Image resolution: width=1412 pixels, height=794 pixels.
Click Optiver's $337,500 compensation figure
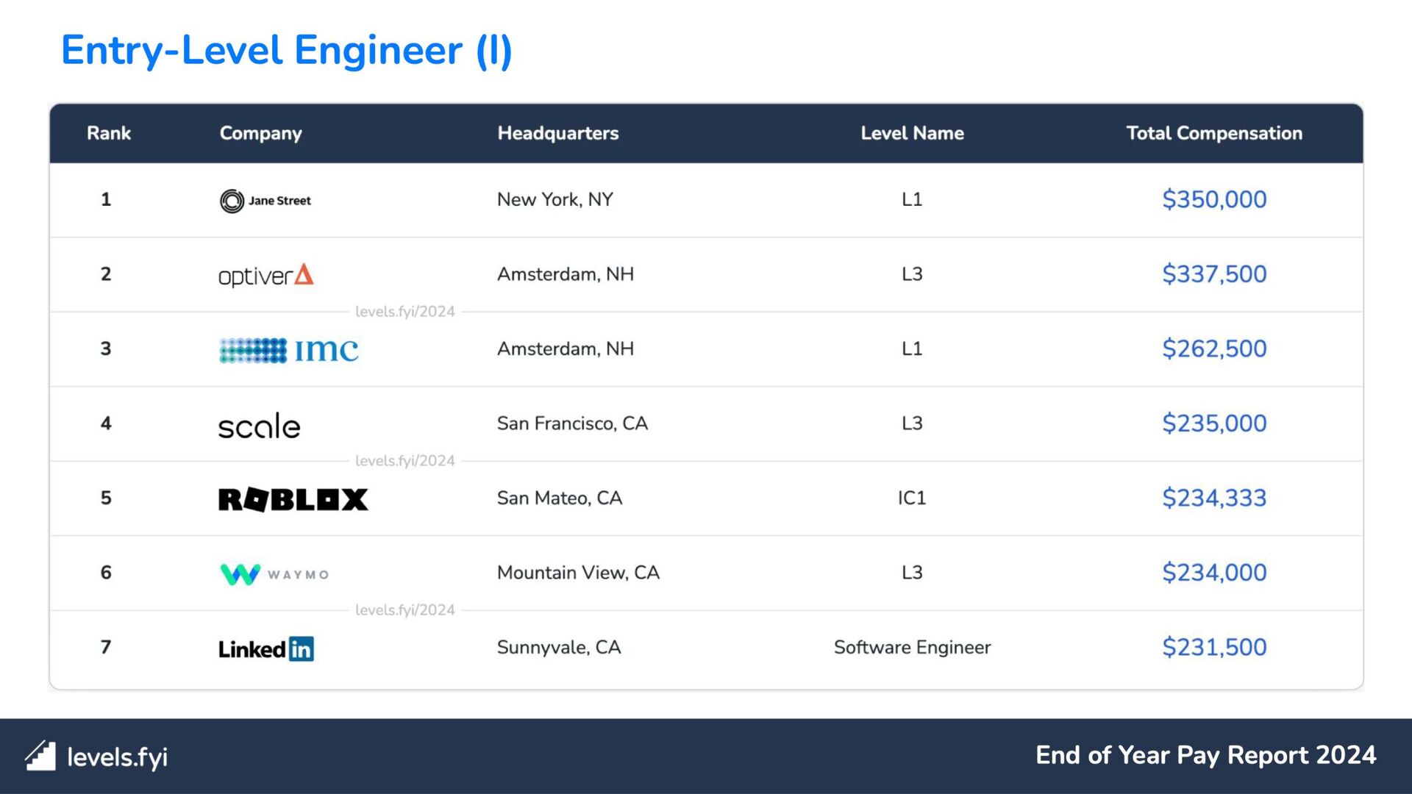click(x=1214, y=274)
